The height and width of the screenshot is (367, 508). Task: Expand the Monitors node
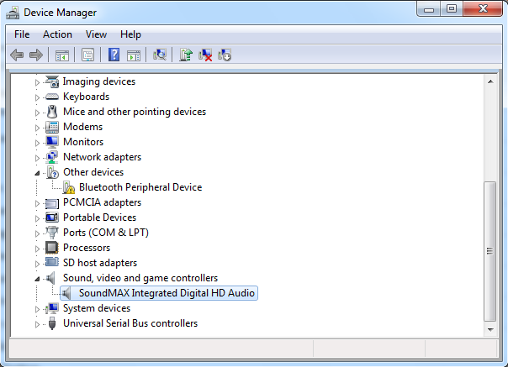pyautogui.click(x=37, y=143)
